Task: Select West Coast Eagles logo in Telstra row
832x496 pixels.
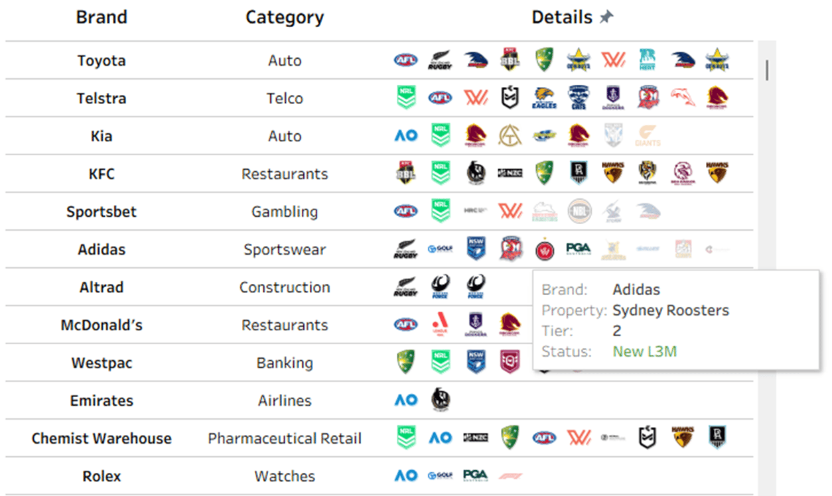Action: click(544, 98)
